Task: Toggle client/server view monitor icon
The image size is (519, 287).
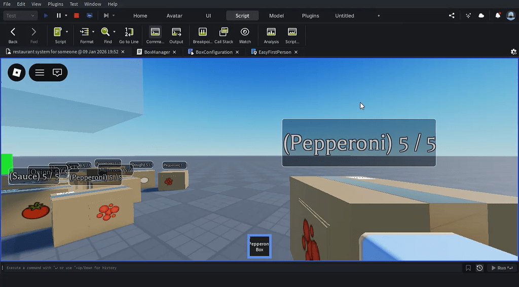Action: tap(89, 16)
